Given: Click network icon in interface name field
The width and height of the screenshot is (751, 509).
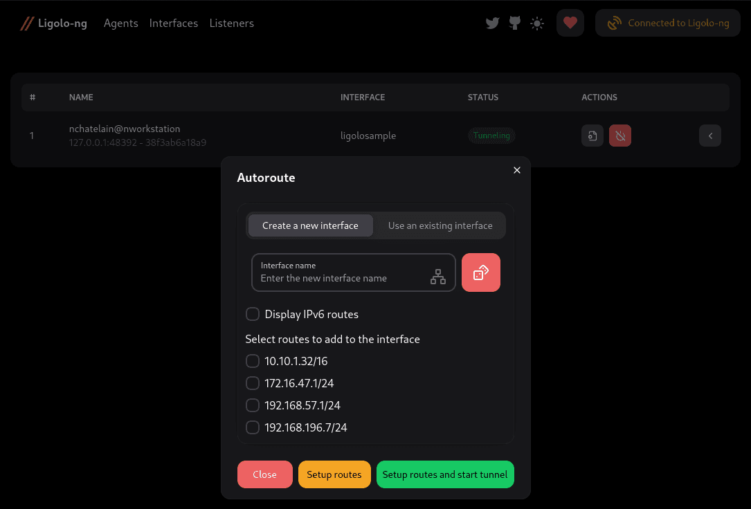Looking at the screenshot, I should (437, 277).
